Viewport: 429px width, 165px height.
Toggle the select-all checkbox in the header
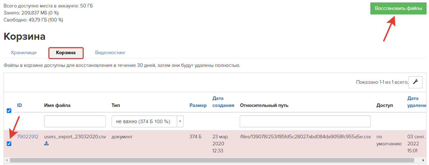(9, 110)
